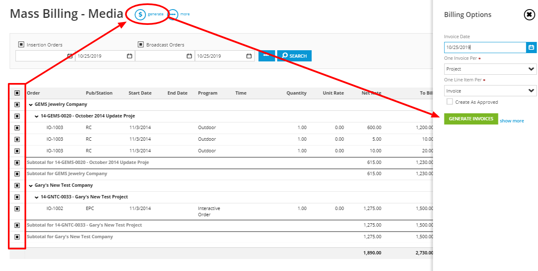The width and height of the screenshot is (538, 271).
Task: Click the blue ellipsis button beside Search
Action: pyautogui.click(x=267, y=56)
